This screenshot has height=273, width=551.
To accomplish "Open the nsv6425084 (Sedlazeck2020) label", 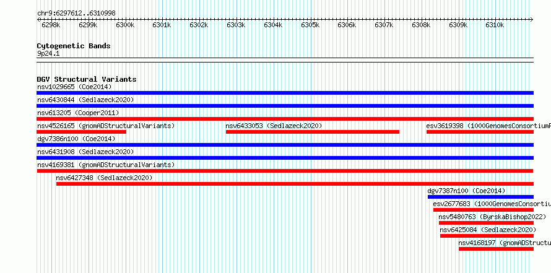I will click(x=488, y=230).
